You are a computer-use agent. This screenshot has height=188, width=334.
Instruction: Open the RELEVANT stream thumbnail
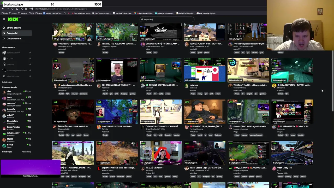tap(160, 32)
